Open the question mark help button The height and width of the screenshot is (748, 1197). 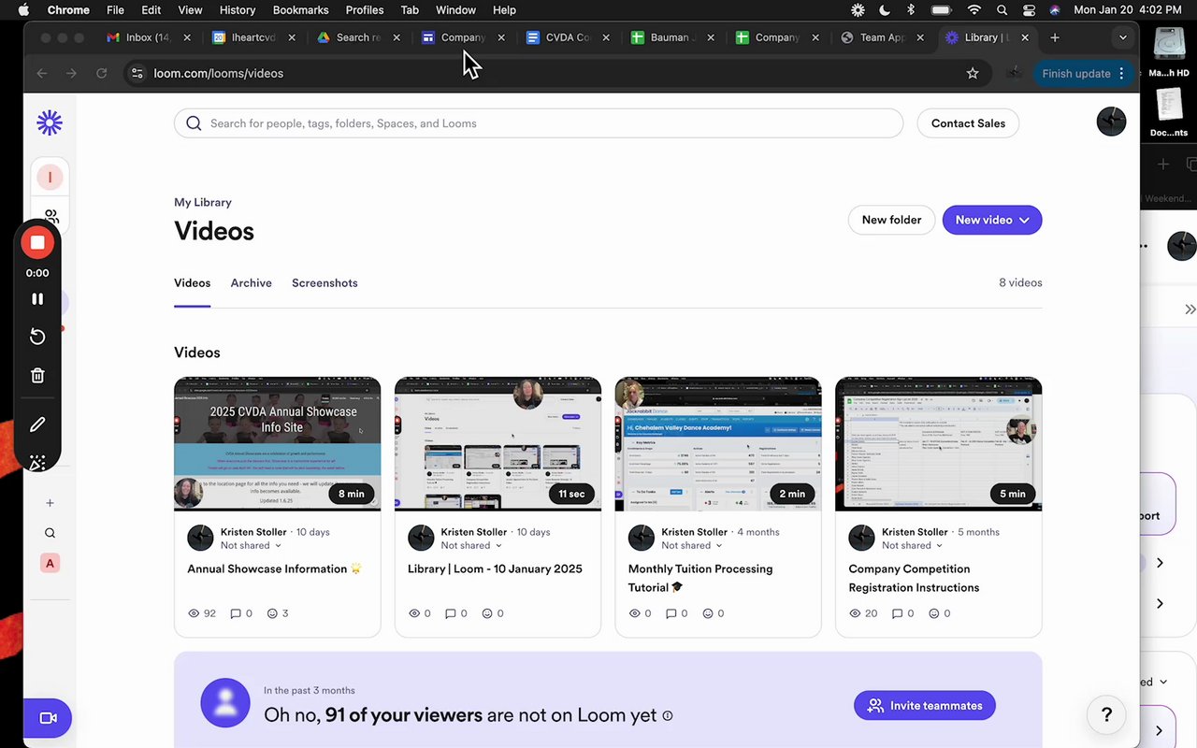pos(1106,715)
